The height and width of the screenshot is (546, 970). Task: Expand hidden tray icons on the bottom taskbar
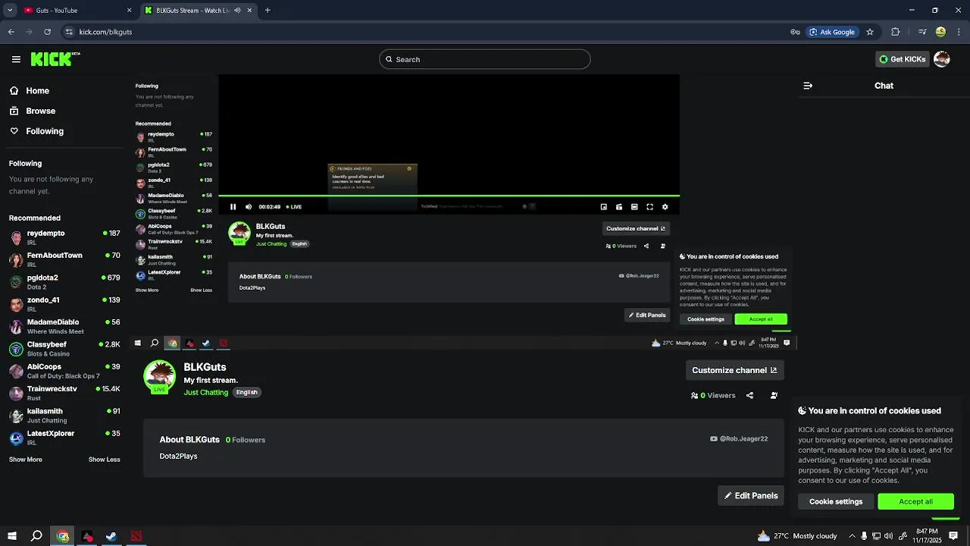pos(852,536)
